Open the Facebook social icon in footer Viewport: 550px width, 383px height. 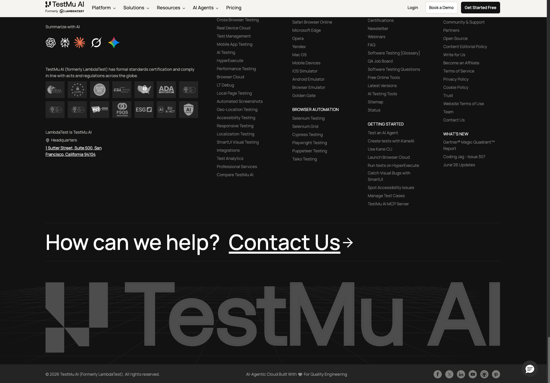pos(438,374)
